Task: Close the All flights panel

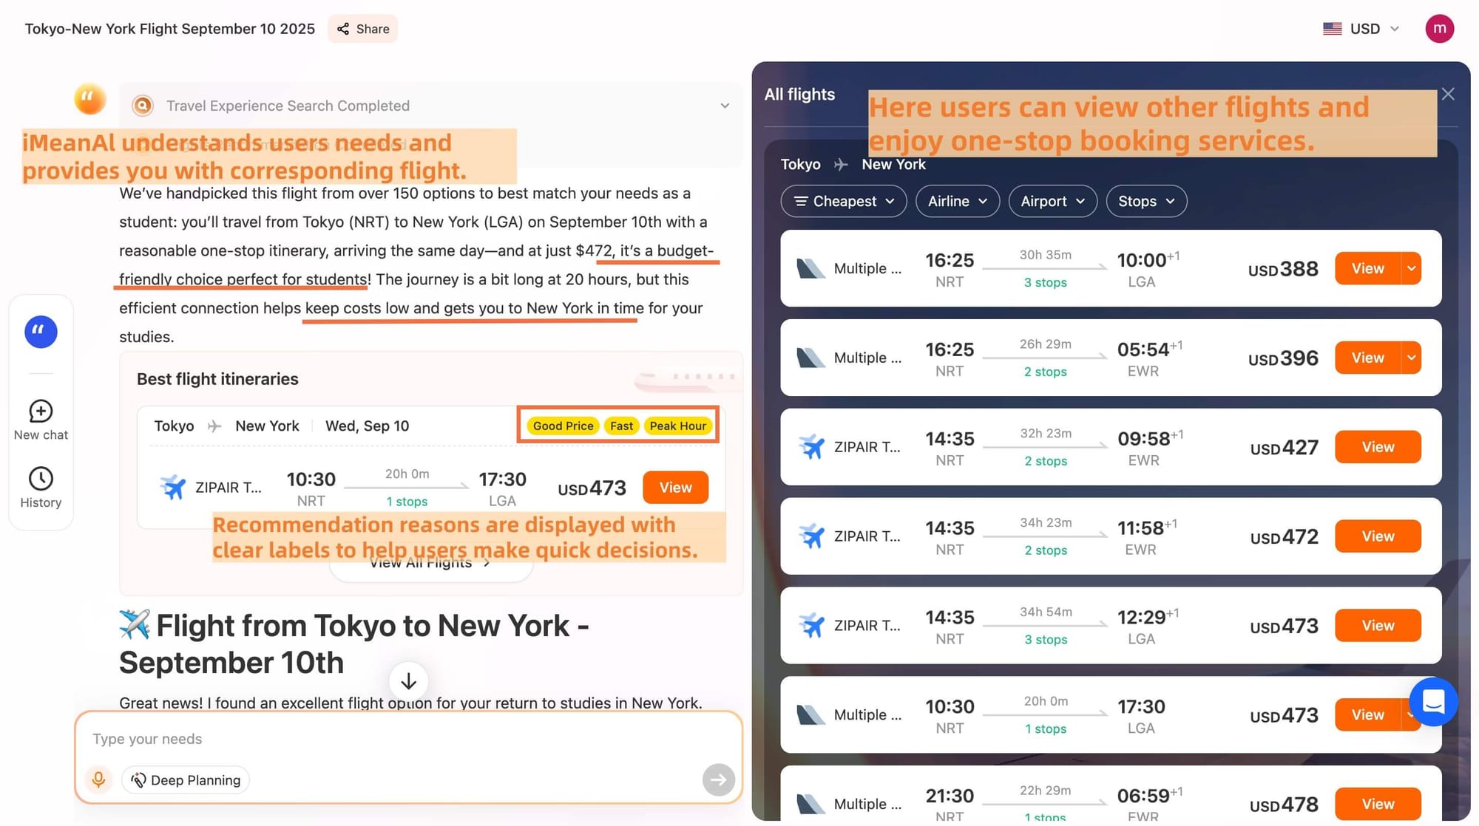Action: (x=1447, y=94)
